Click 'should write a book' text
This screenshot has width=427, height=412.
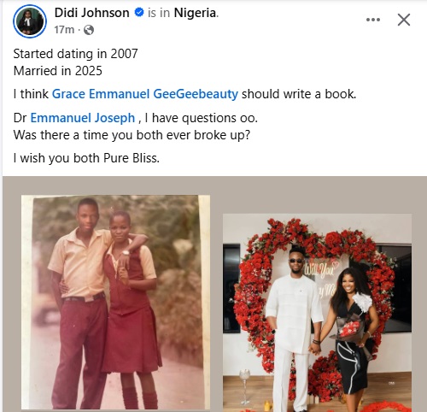(299, 94)
